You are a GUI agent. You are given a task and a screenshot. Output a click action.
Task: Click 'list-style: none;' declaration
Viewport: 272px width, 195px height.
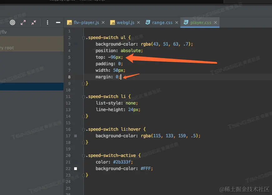117,103
